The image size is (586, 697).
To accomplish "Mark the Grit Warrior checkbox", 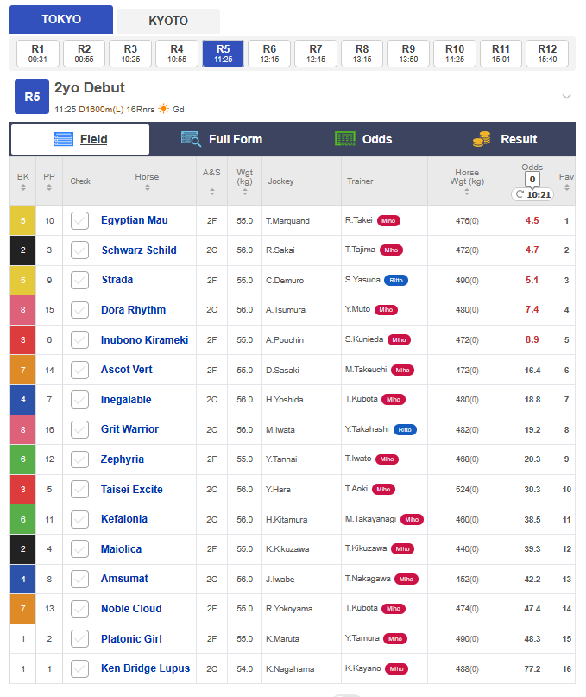I will coord(80,429).
